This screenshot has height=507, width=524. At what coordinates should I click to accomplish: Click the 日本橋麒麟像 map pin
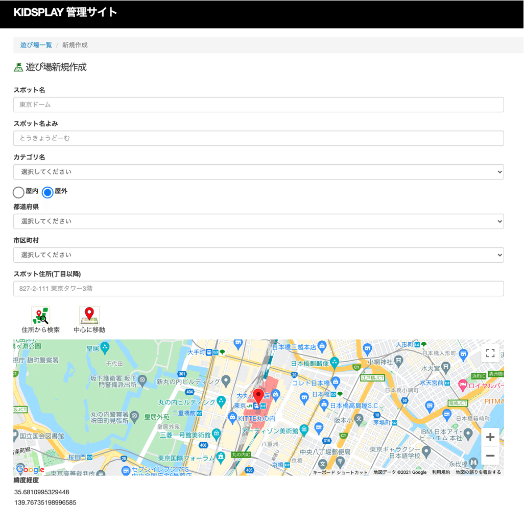tap(334, 363)
